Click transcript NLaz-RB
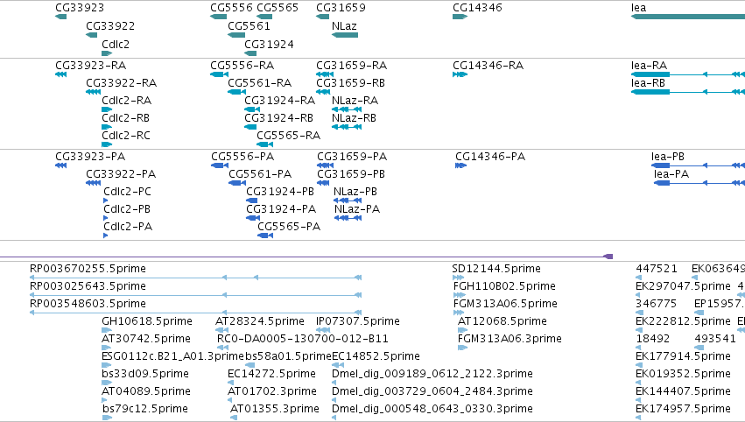The height and width of the screenshot is (422, 745). (354, 118)
